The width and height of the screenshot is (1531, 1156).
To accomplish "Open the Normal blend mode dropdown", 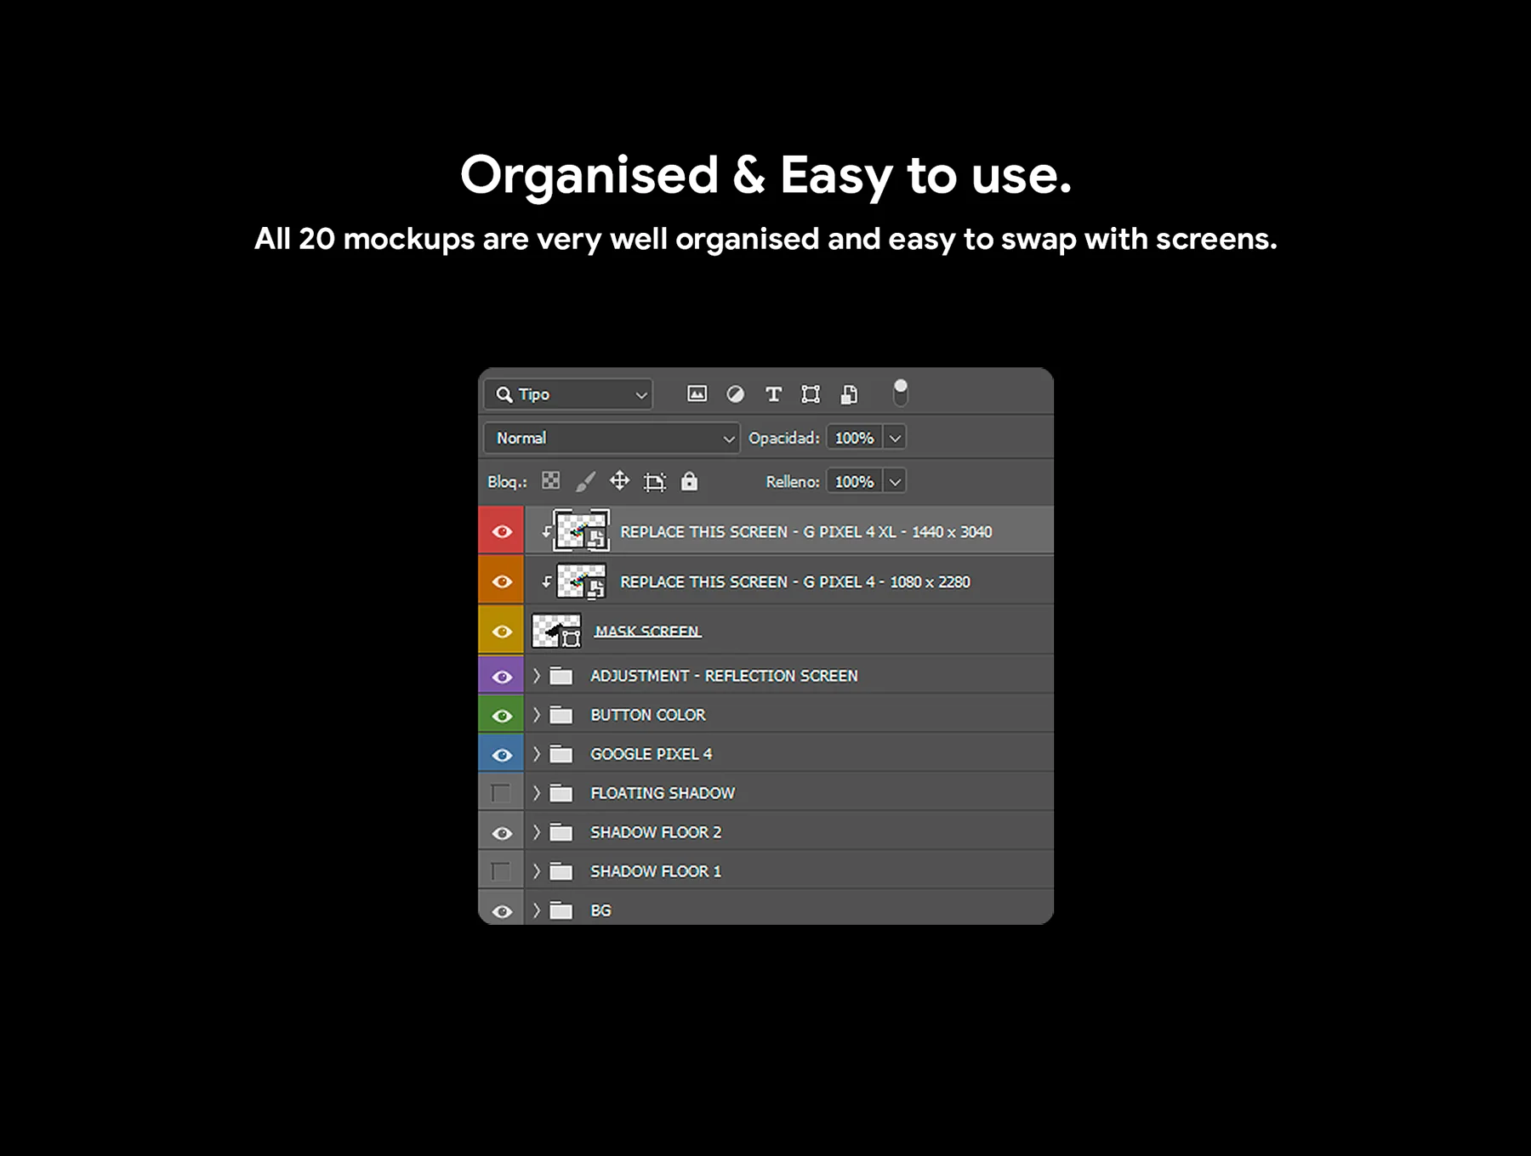I will (x=612, y=438).
